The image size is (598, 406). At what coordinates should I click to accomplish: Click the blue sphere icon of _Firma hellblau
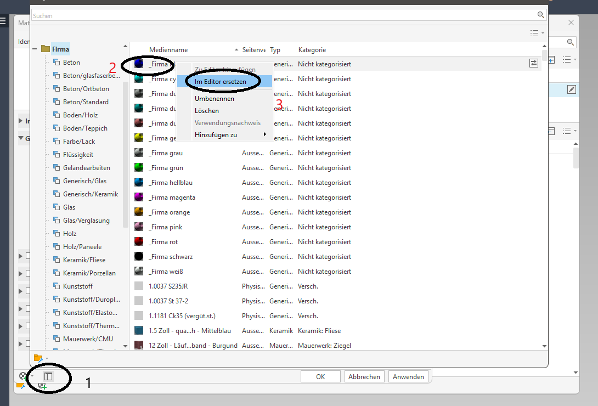(x=139, y=183)
